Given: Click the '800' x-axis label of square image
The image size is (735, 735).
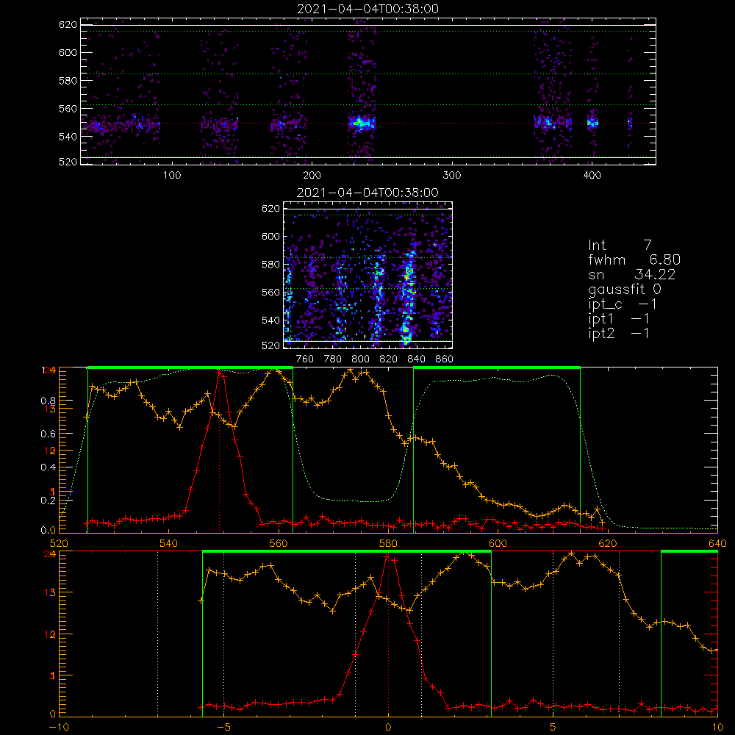Looking at the screenshot, I should point(360,359).
